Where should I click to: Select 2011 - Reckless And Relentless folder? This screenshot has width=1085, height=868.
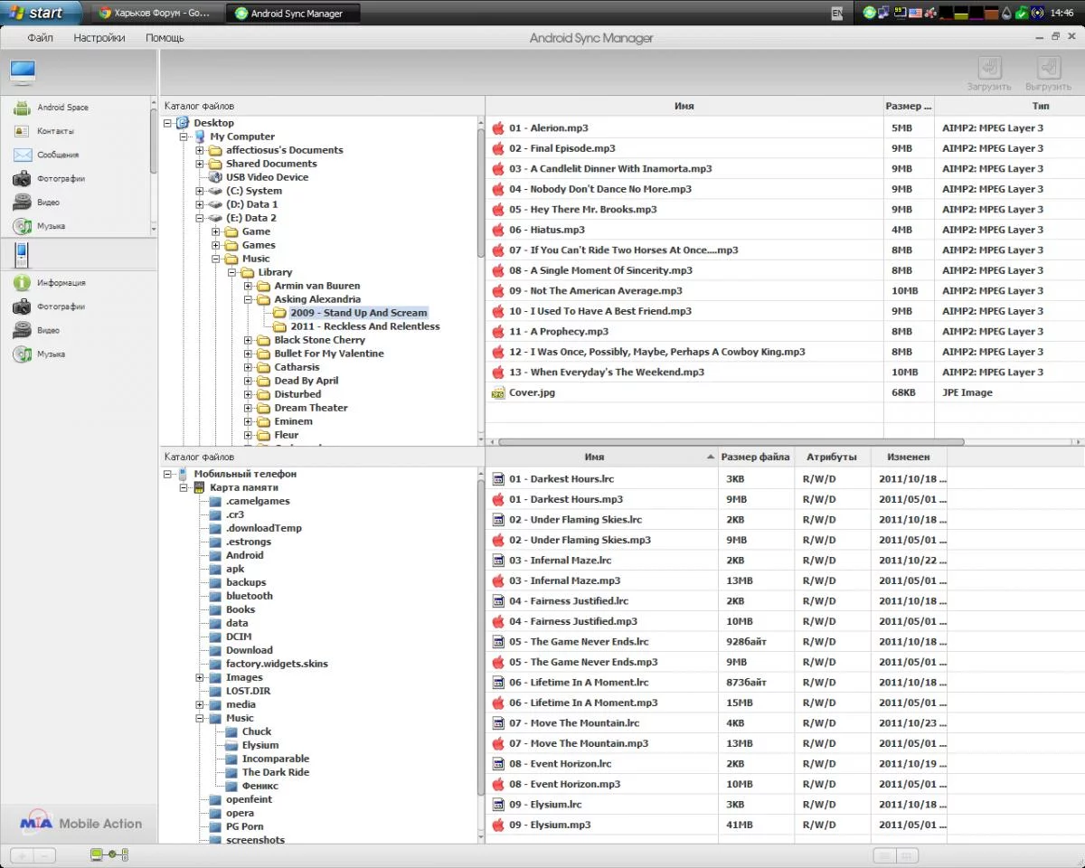364,326
